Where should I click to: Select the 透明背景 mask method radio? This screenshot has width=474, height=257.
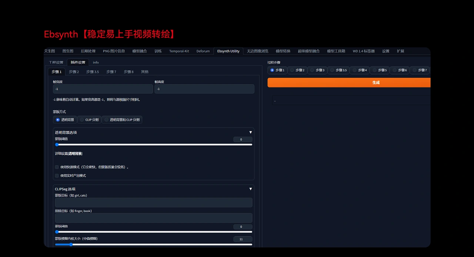click(65, 120)
